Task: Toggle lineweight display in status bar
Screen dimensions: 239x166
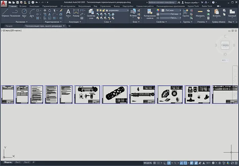Action: click(192, 163)
